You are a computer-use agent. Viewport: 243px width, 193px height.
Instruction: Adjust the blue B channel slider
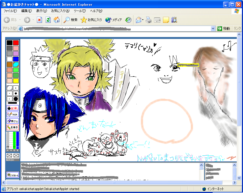point(18,140)
